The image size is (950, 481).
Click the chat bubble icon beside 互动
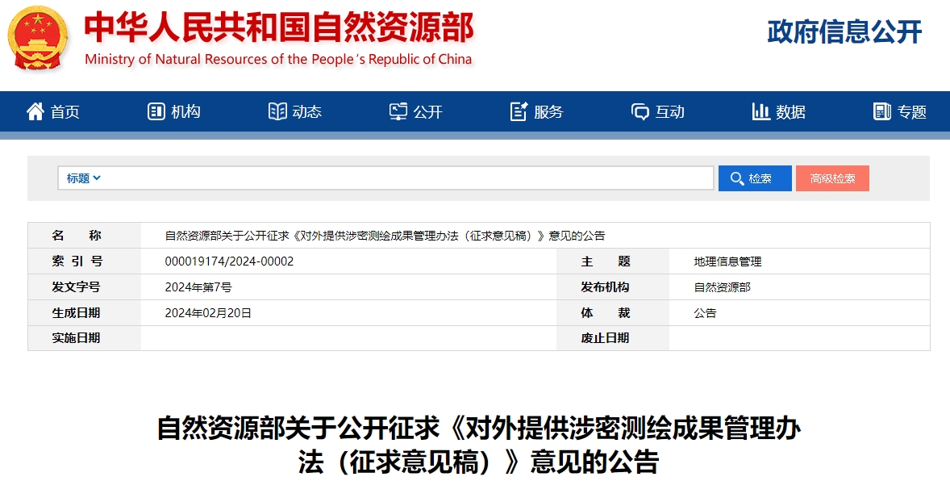[640, 111]
